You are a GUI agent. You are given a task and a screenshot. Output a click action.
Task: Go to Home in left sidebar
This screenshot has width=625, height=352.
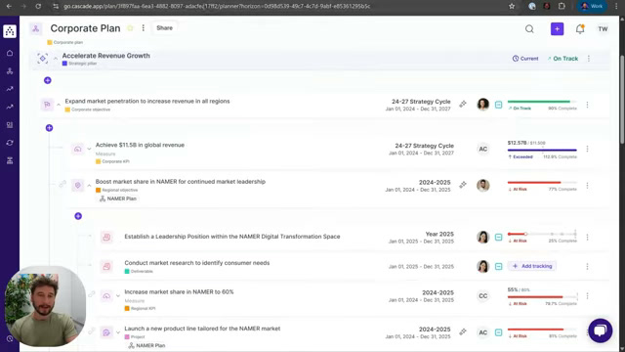coord(10,53)
